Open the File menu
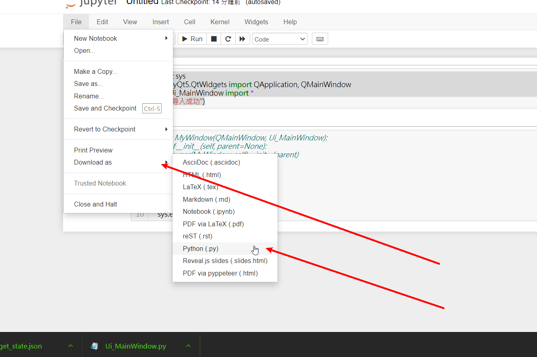The width and height of the screenshot is (537, 357). pos(76,22)
